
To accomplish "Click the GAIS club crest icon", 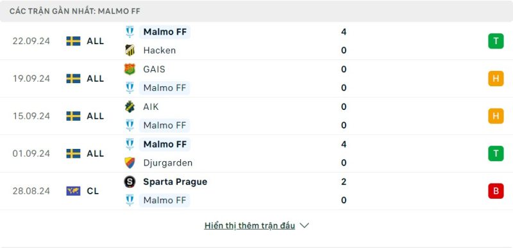I will (130, 69).
